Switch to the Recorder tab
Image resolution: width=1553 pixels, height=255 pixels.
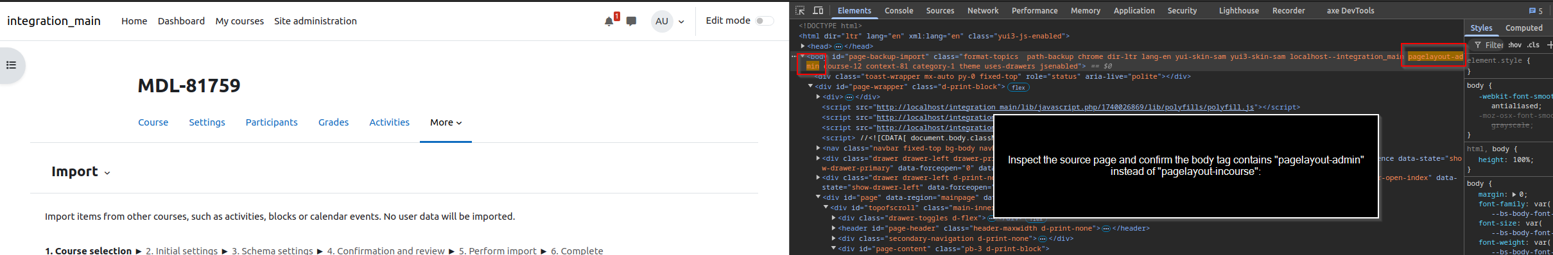pos(1288,11)
